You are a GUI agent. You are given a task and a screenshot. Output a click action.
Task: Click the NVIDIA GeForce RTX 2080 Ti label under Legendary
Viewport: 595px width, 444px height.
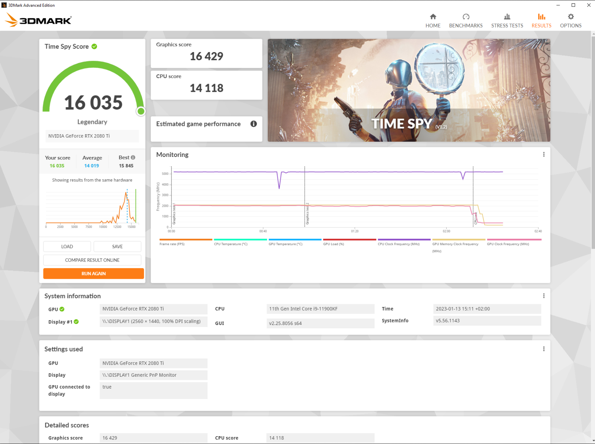[92, 136]
